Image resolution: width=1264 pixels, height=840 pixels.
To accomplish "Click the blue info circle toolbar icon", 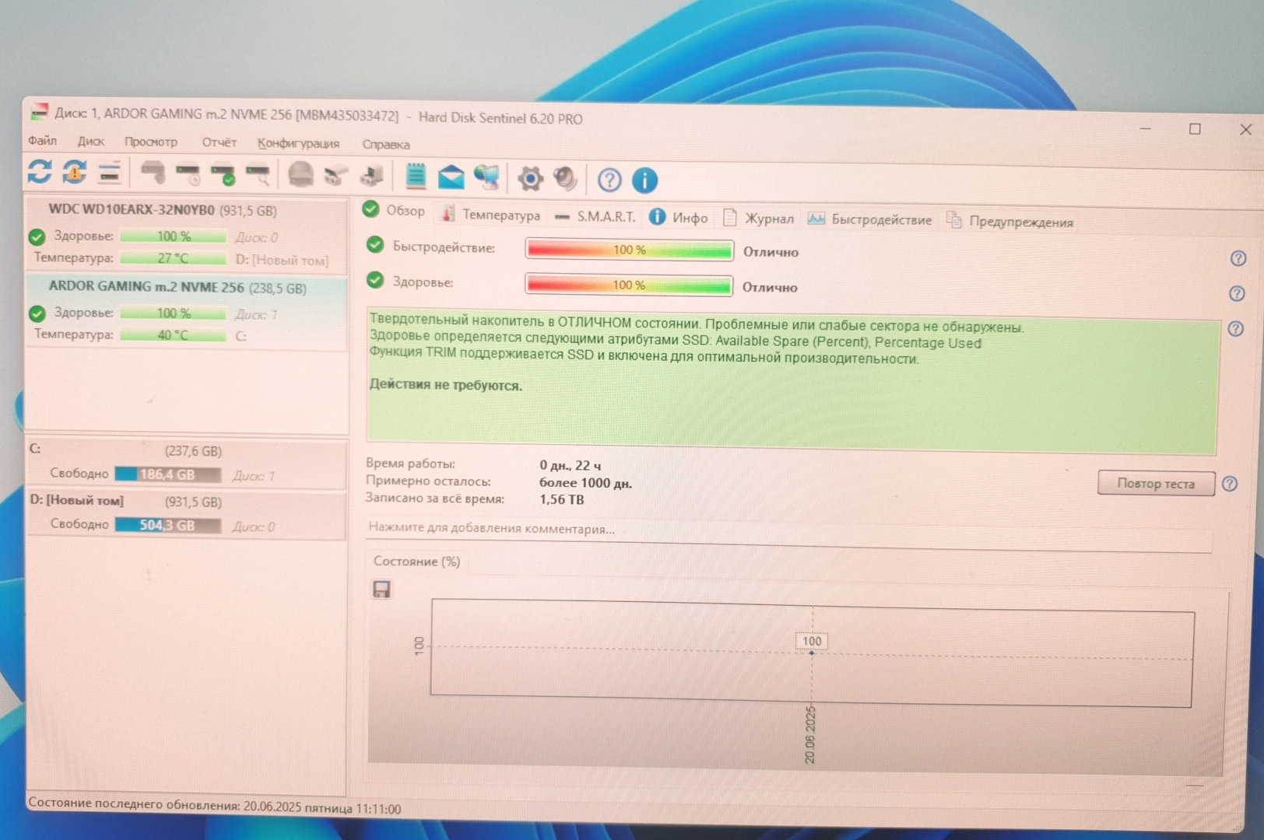I will tap(644, 180).
